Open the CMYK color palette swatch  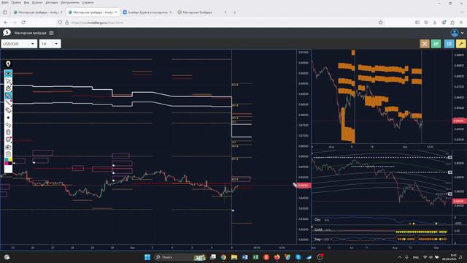click(x=8, y=161)
